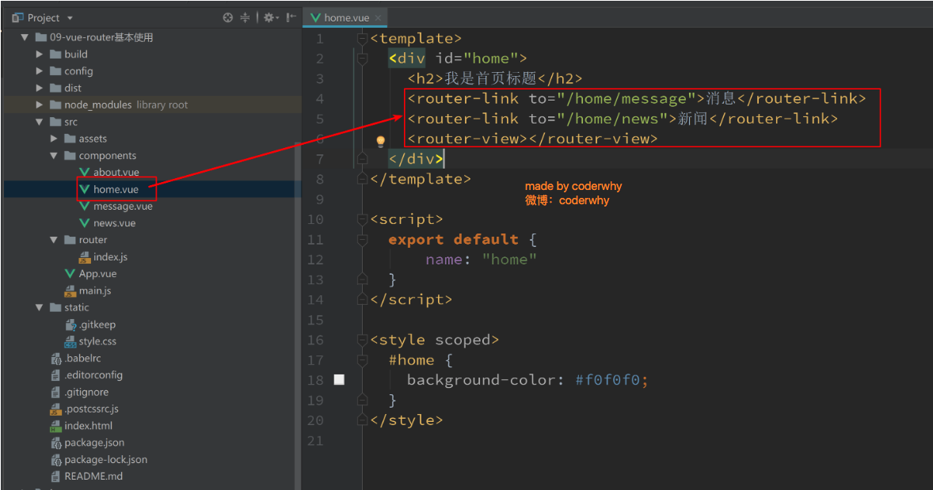Open the .gitignore file

(x=86, y=392)
